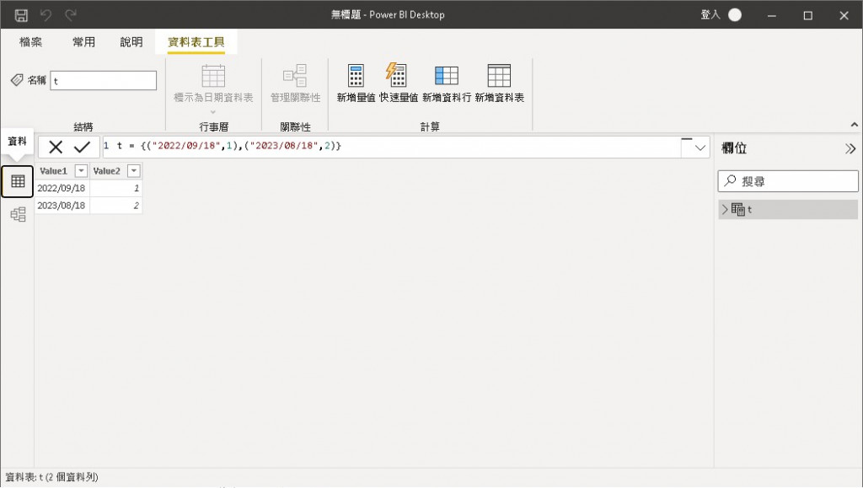
Task: Click 新增資料表 new table icon
Action: (x=499, y=75)
